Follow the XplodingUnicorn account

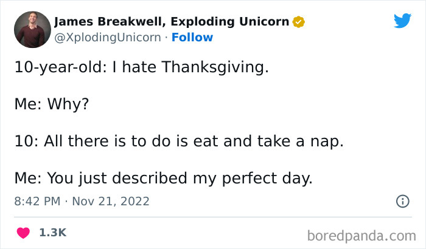(192, 37)
